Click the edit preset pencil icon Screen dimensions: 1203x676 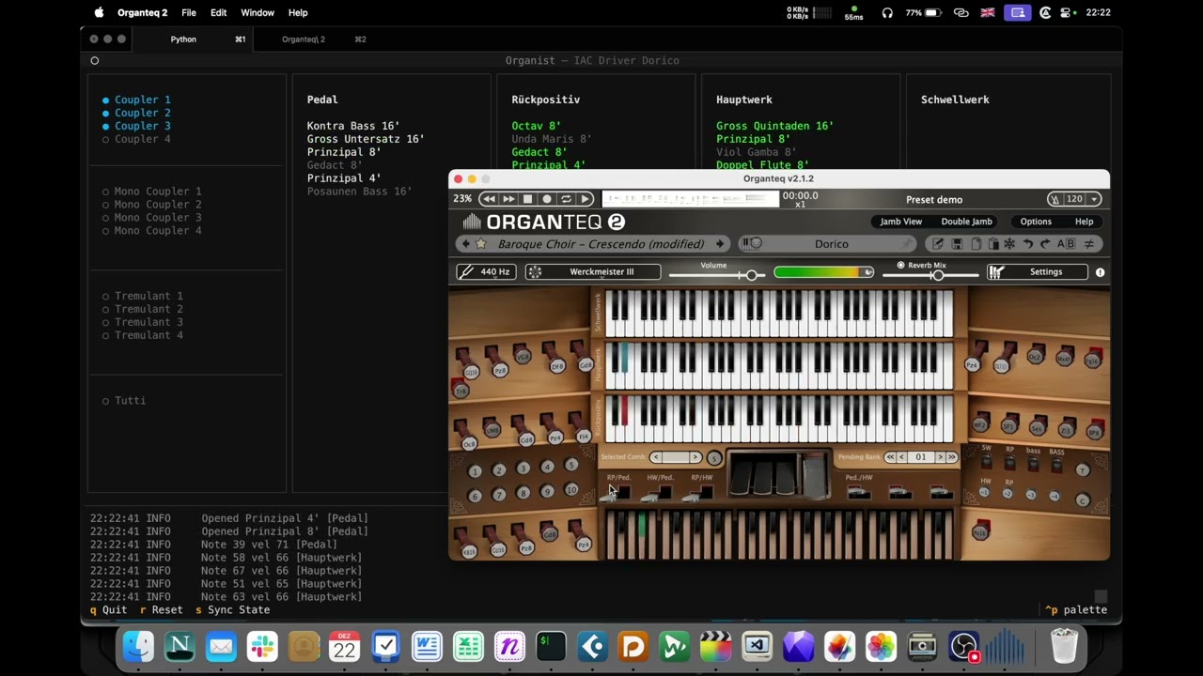pyautogui.click(x=938, y=244)
